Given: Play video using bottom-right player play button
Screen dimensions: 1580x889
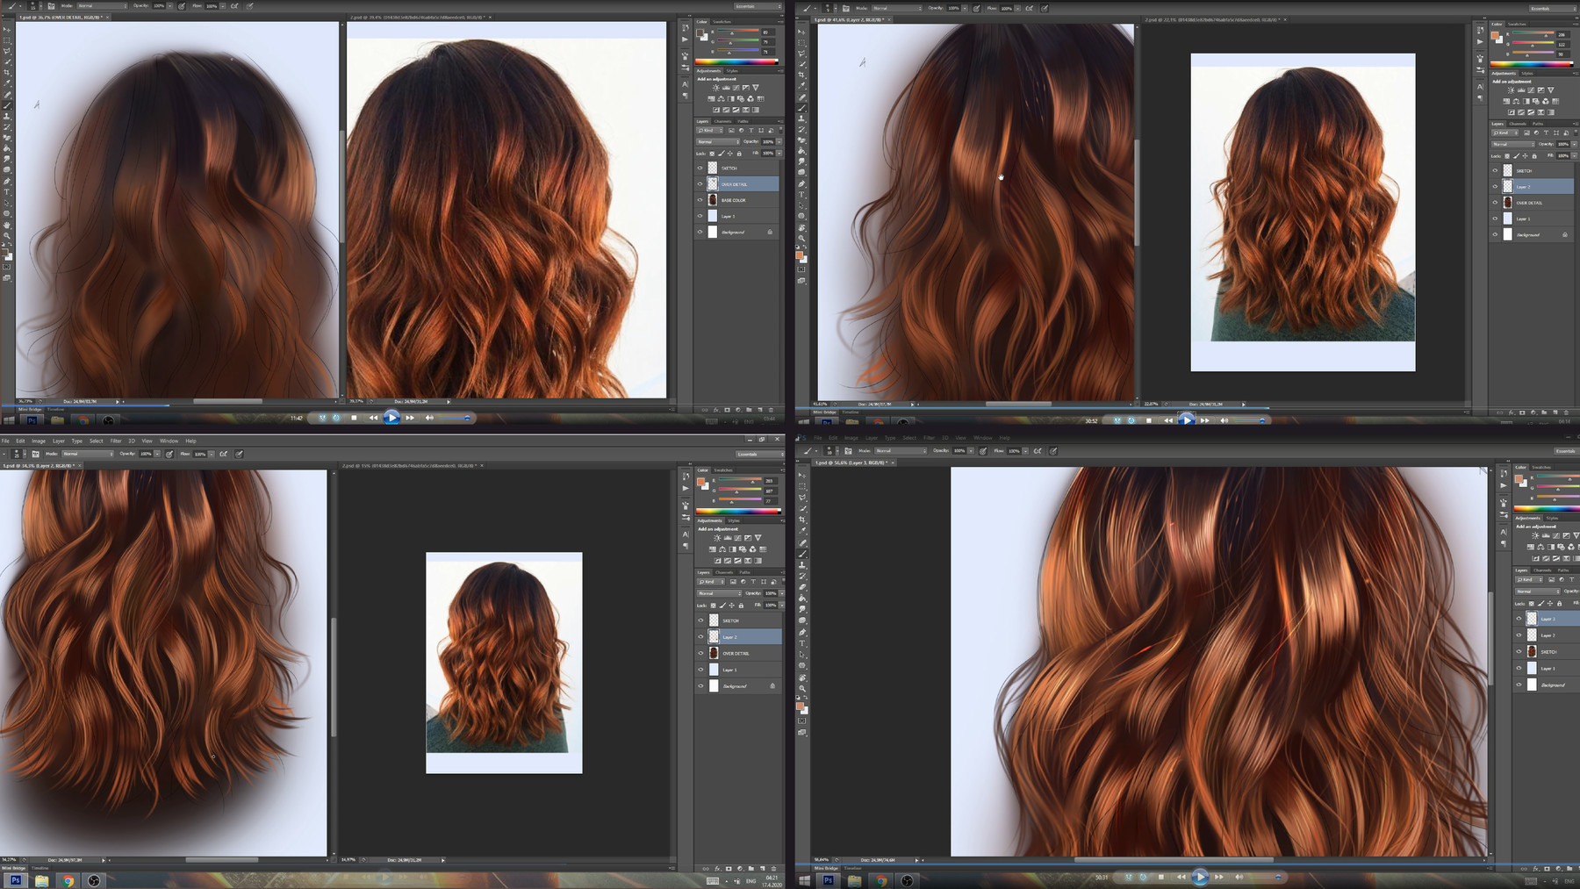Looking at the screenshot, I should point(1200,876).
